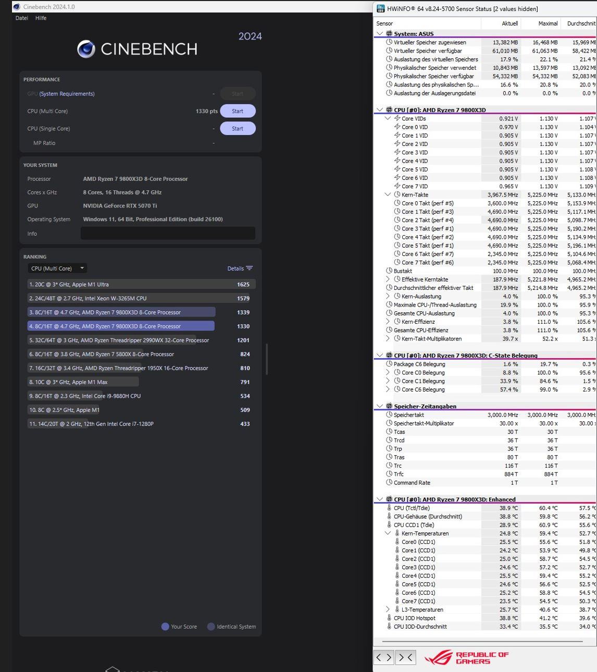Click the expand-columns arrows button in HWiNFO
This screenshot has height=672, width=597.
384,657
